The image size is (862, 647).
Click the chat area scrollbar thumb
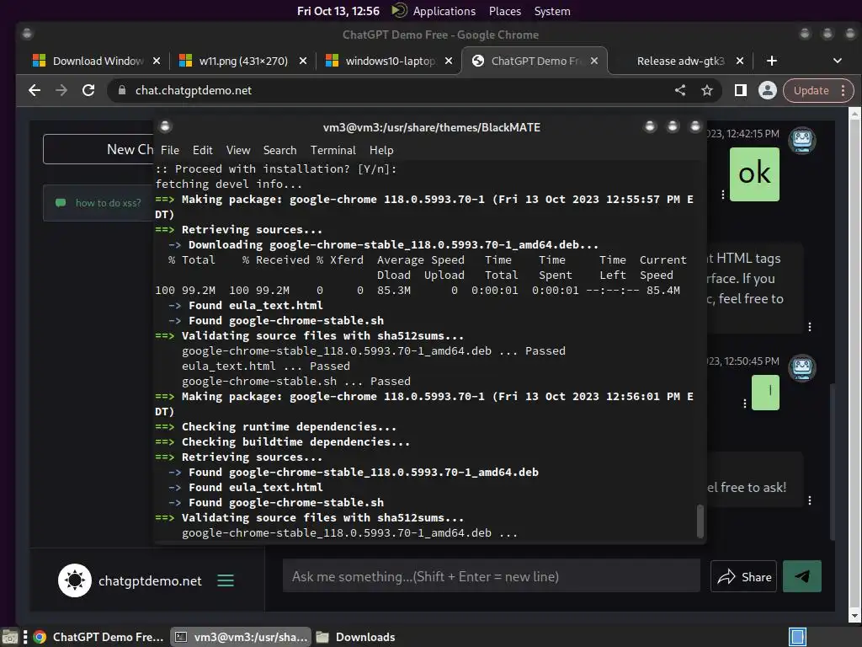(833, 461)
